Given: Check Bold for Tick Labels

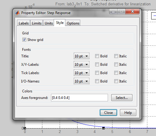Looking at the screenshot, I should pyautogui.click(x=97, y=73).
